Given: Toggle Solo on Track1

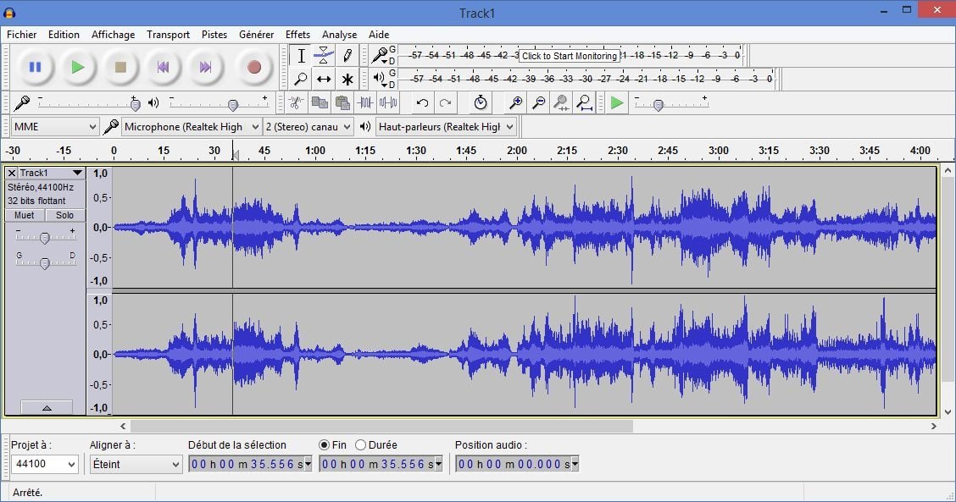Looking at the screenshot, I should 64,215.
